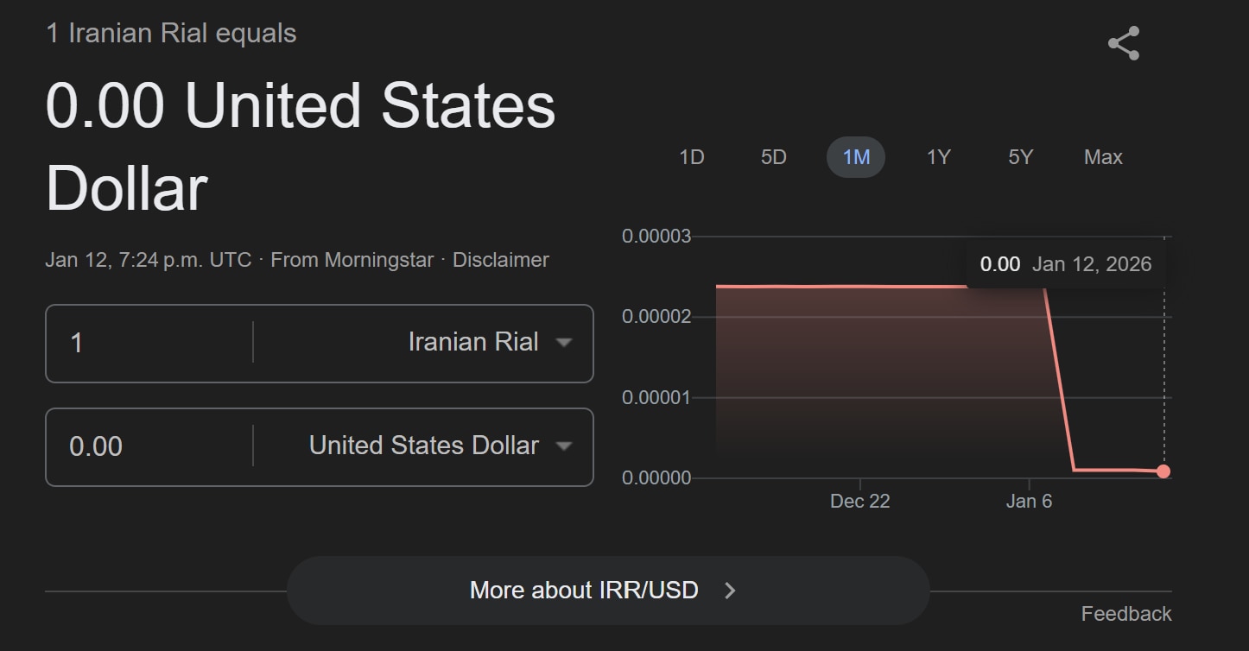
Task: Click the Iranian Rial amount field
Action: tap(147, 343)
